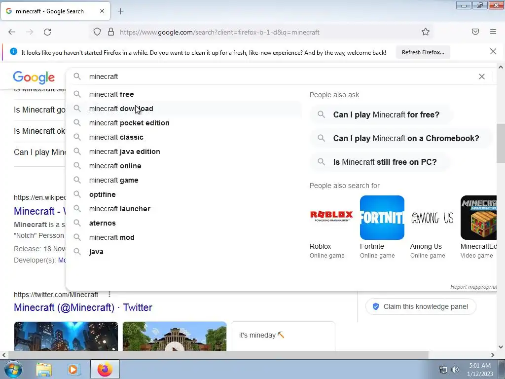
Task: Click the horizontal scrollbar thumb
Action: pos(218,355)
